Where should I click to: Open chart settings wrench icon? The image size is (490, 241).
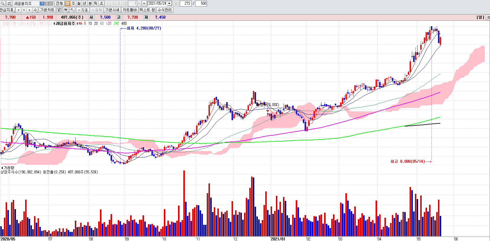pyautogui.click(x=72, y=10)
